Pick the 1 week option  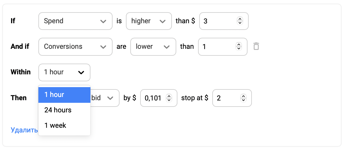click(x=64, y=125)
